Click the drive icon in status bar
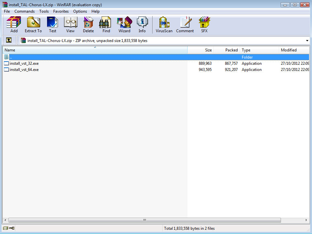This screenshot has height=234, width=312. (x=5, y=228)
